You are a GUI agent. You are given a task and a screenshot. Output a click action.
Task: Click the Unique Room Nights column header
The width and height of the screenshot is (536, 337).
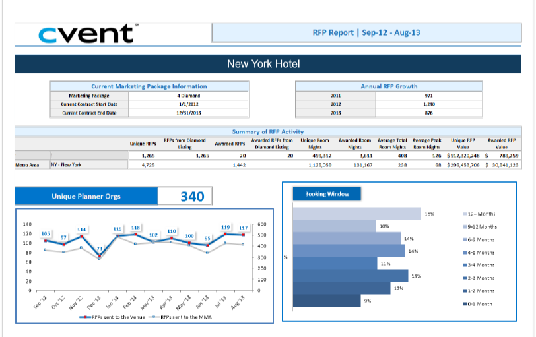pyautogui.click(x=315, y=144)
